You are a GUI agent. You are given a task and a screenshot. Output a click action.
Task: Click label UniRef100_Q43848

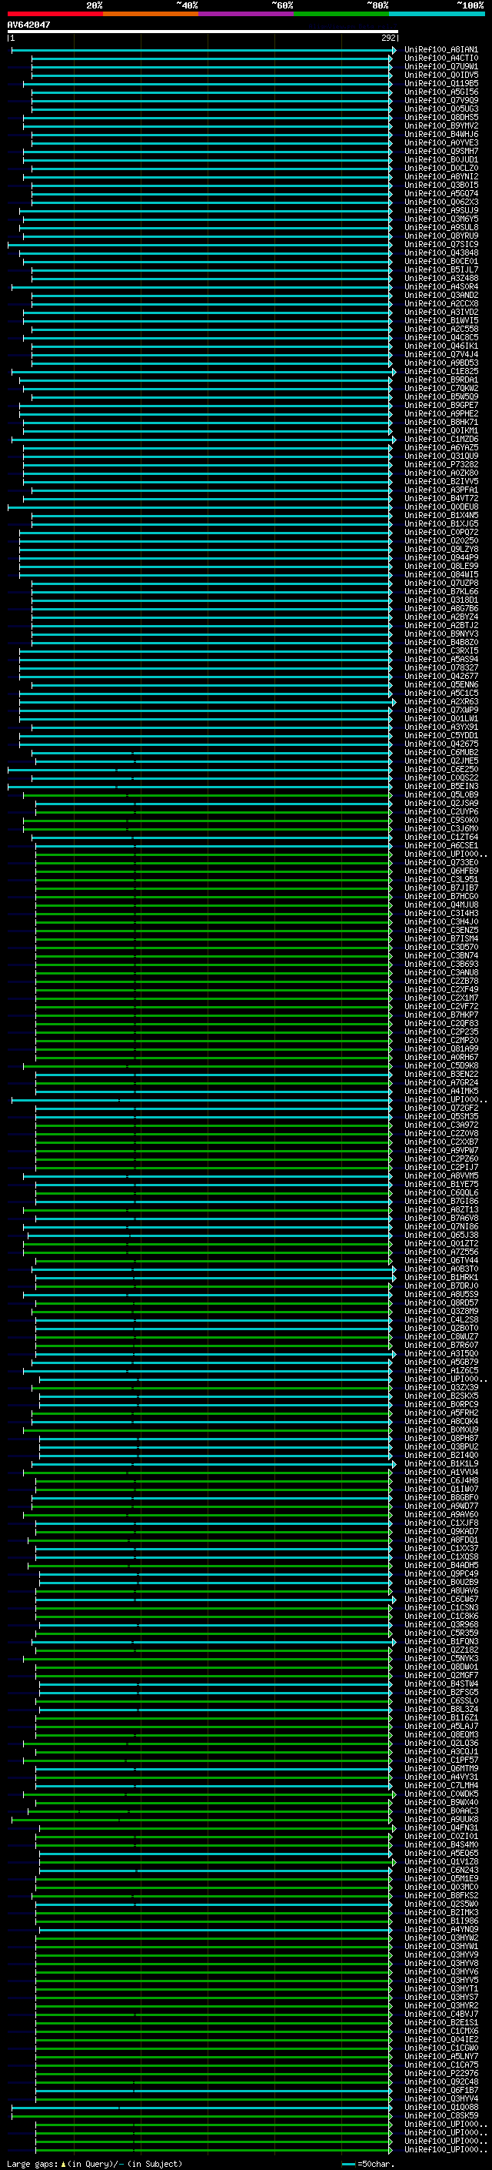click(x=440, y=252)
